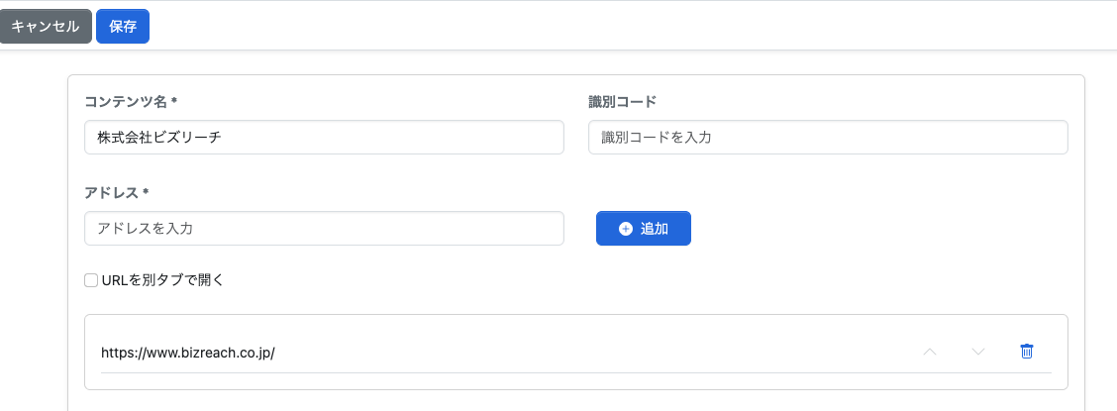Click the アドレスを入力 text field

(x=324, y=229)
